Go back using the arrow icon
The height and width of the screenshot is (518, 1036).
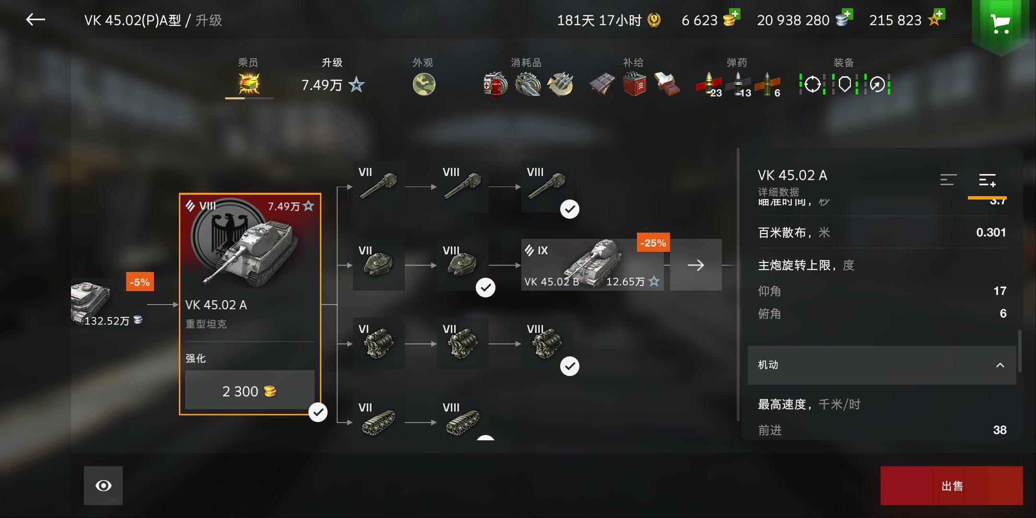pos(35,20)
